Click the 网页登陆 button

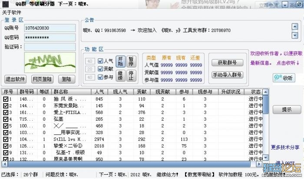pos(42,79)
